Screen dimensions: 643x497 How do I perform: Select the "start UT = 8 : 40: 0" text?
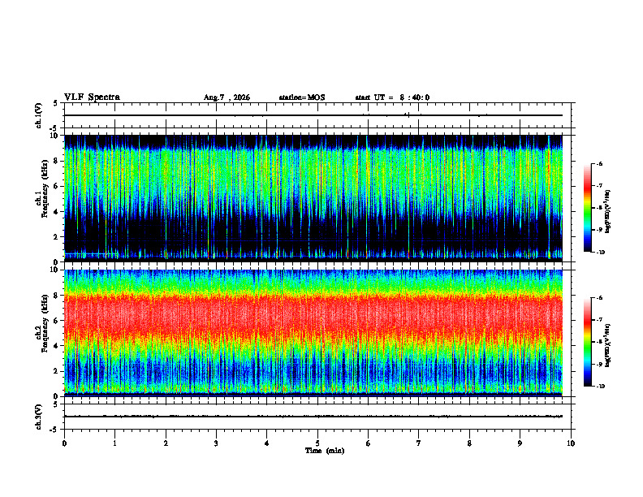[392, 97]
